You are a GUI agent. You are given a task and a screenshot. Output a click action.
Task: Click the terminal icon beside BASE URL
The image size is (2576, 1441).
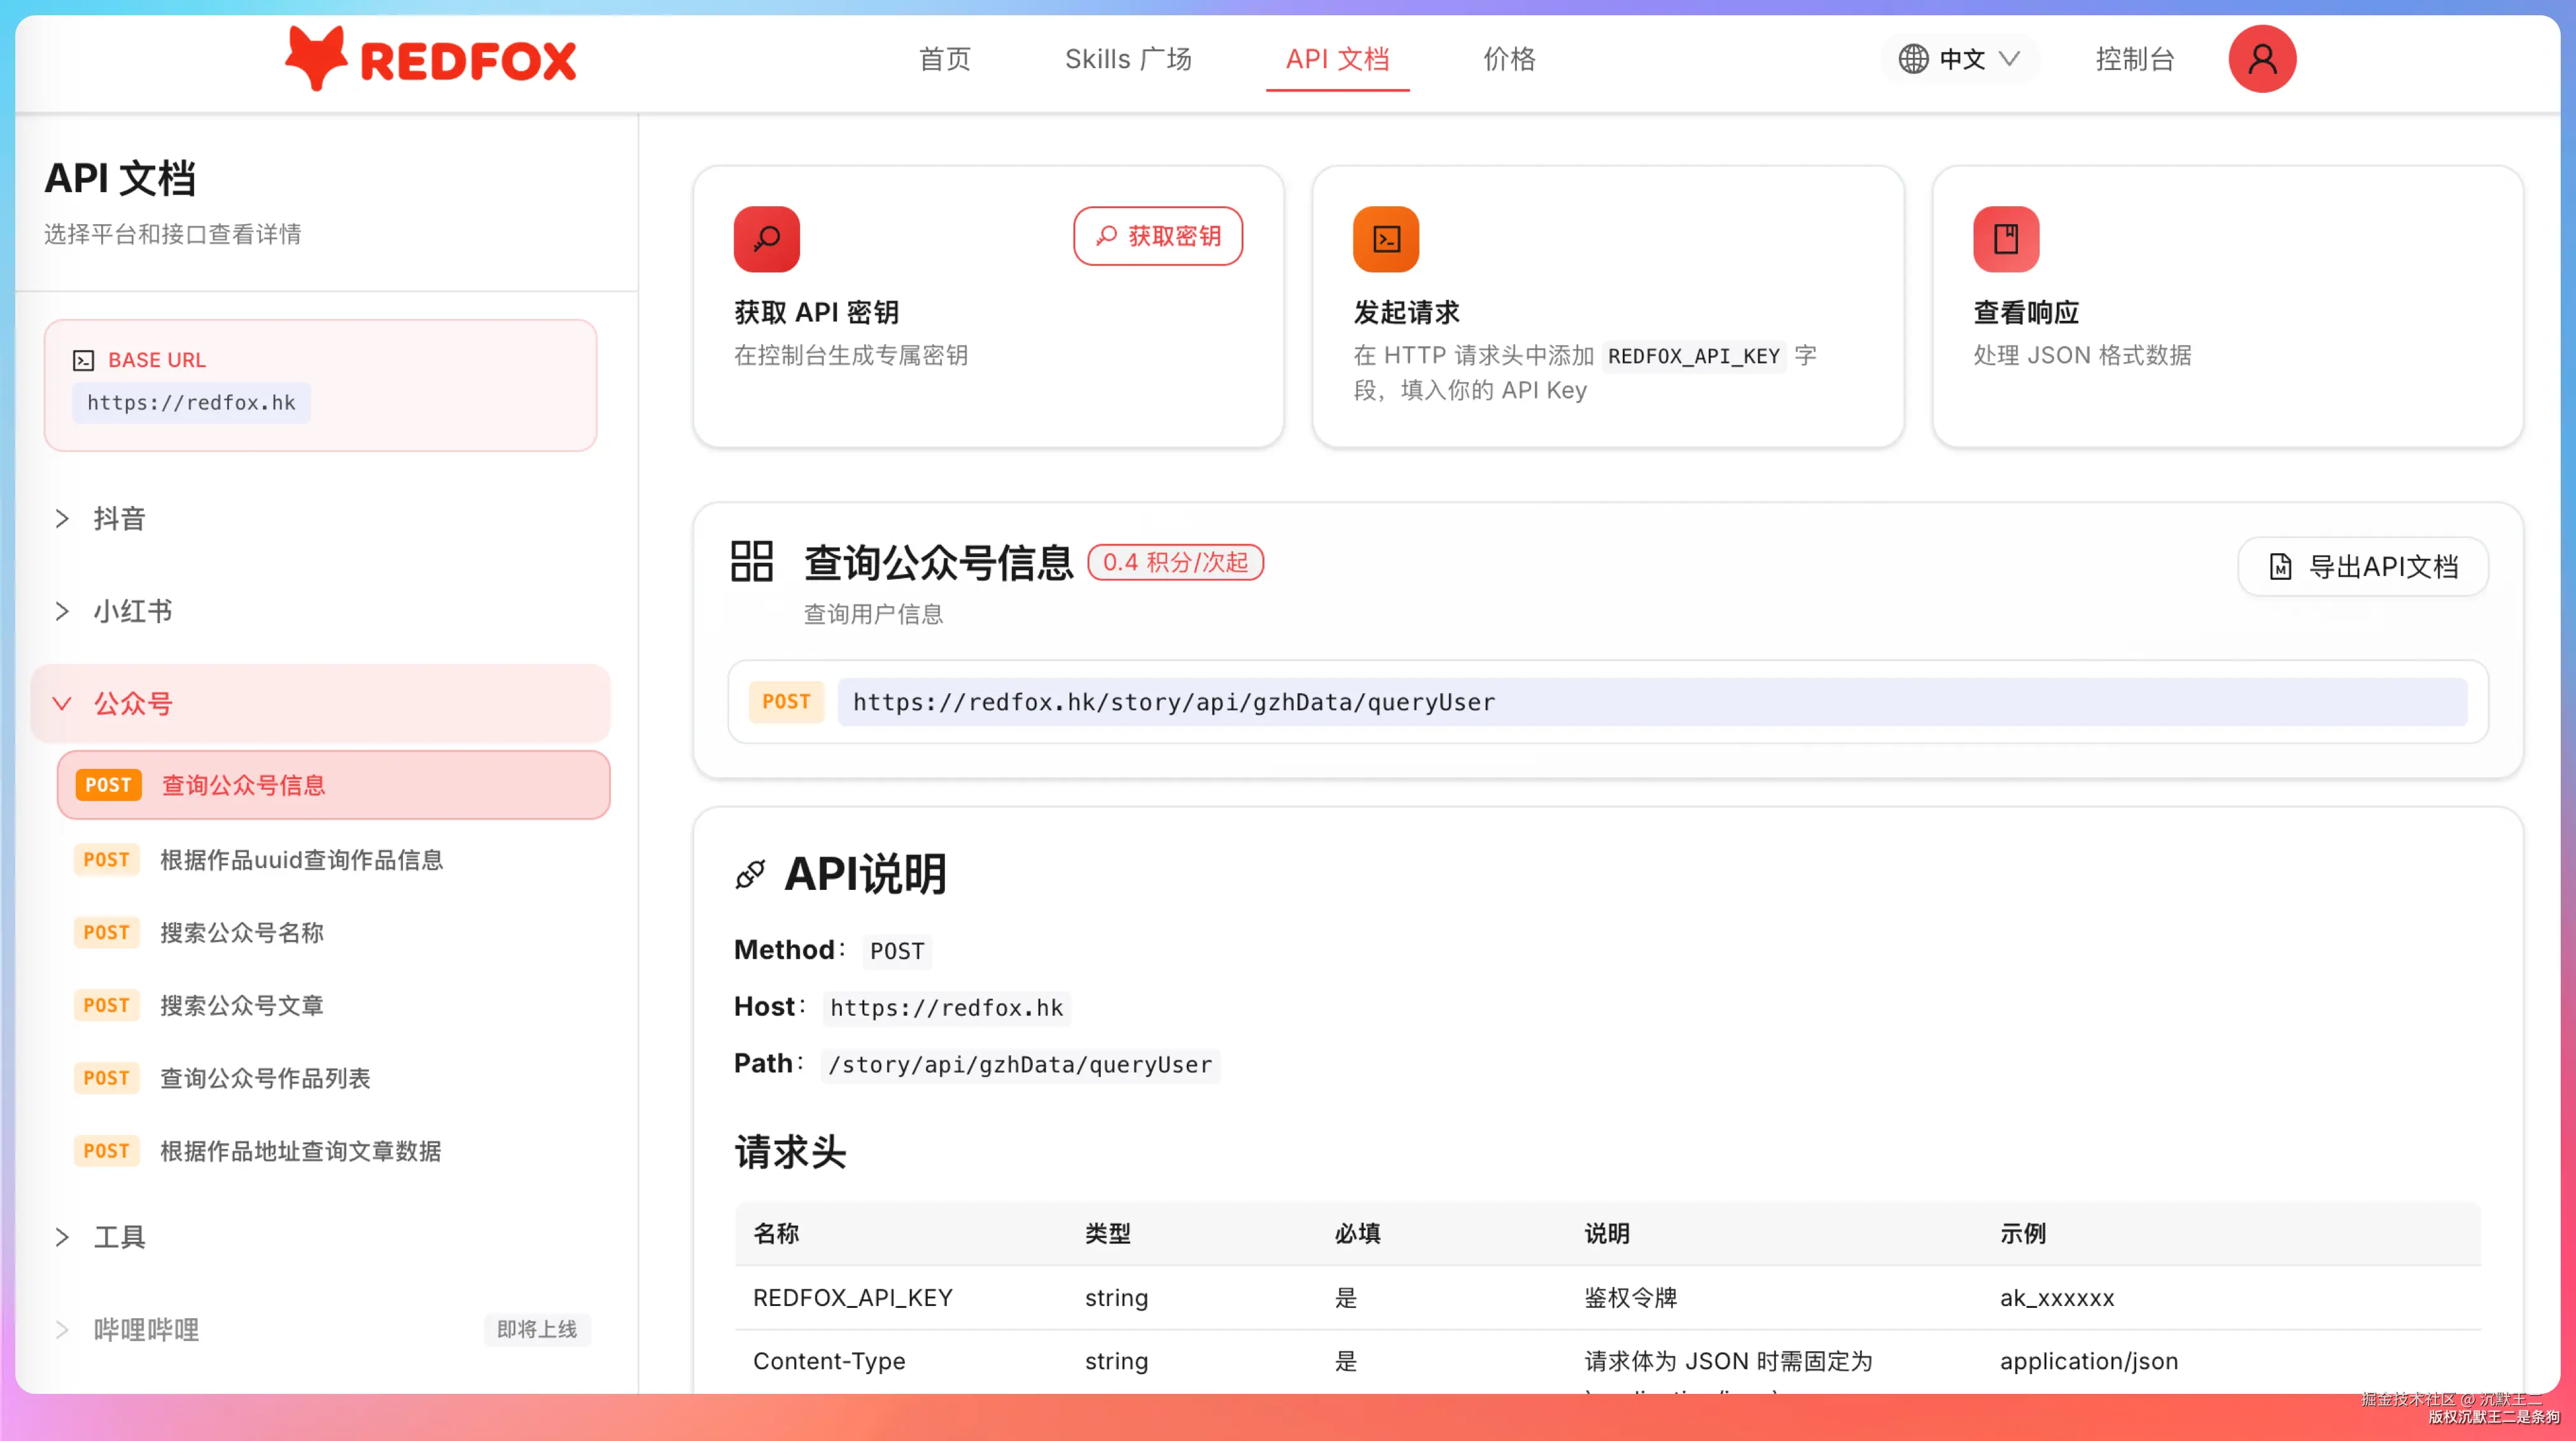click(x=84, y=360)
